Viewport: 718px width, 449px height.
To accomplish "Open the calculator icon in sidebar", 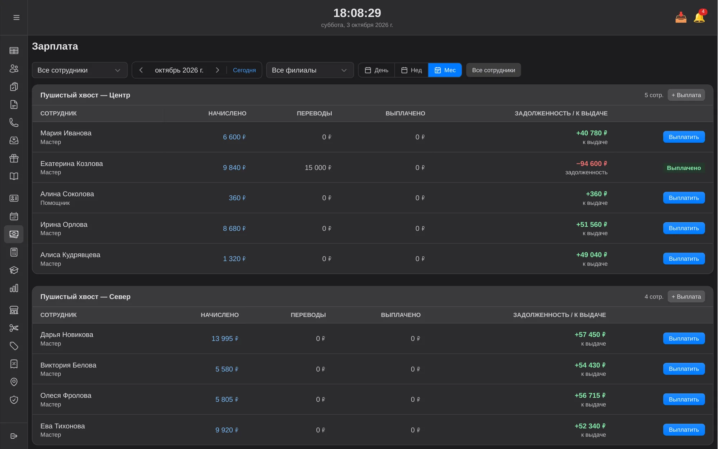I will pyautogui.click(x=14, y=252).
